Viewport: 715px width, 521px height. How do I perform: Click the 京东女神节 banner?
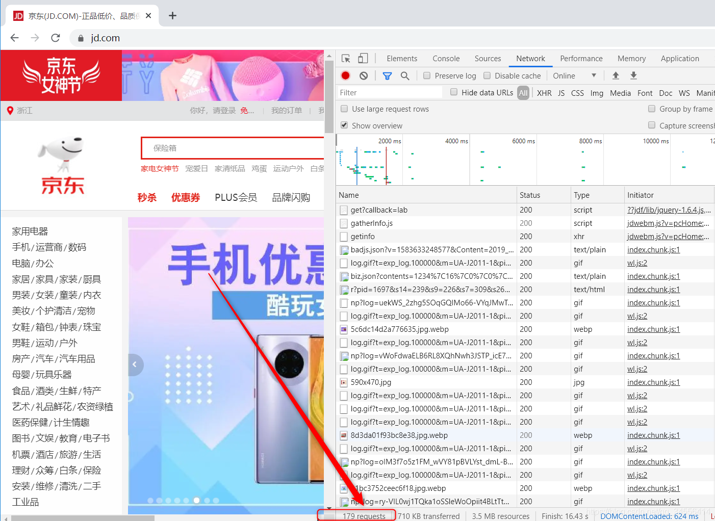click(61, 75)
